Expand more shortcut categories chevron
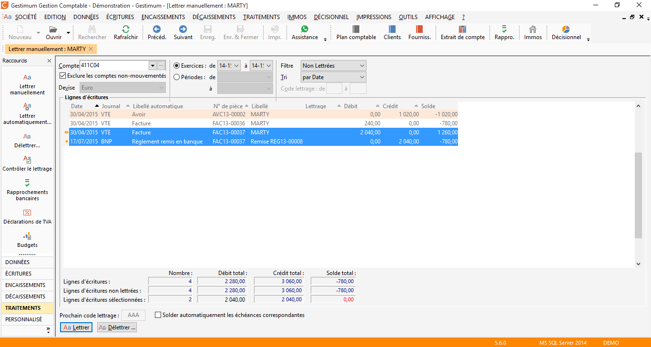 pyautogui.click(x=48, y=329)
